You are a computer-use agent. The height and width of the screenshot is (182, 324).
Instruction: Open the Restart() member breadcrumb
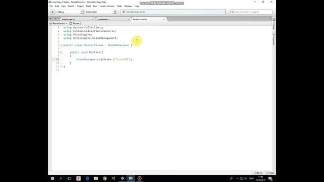pos(75,24)
